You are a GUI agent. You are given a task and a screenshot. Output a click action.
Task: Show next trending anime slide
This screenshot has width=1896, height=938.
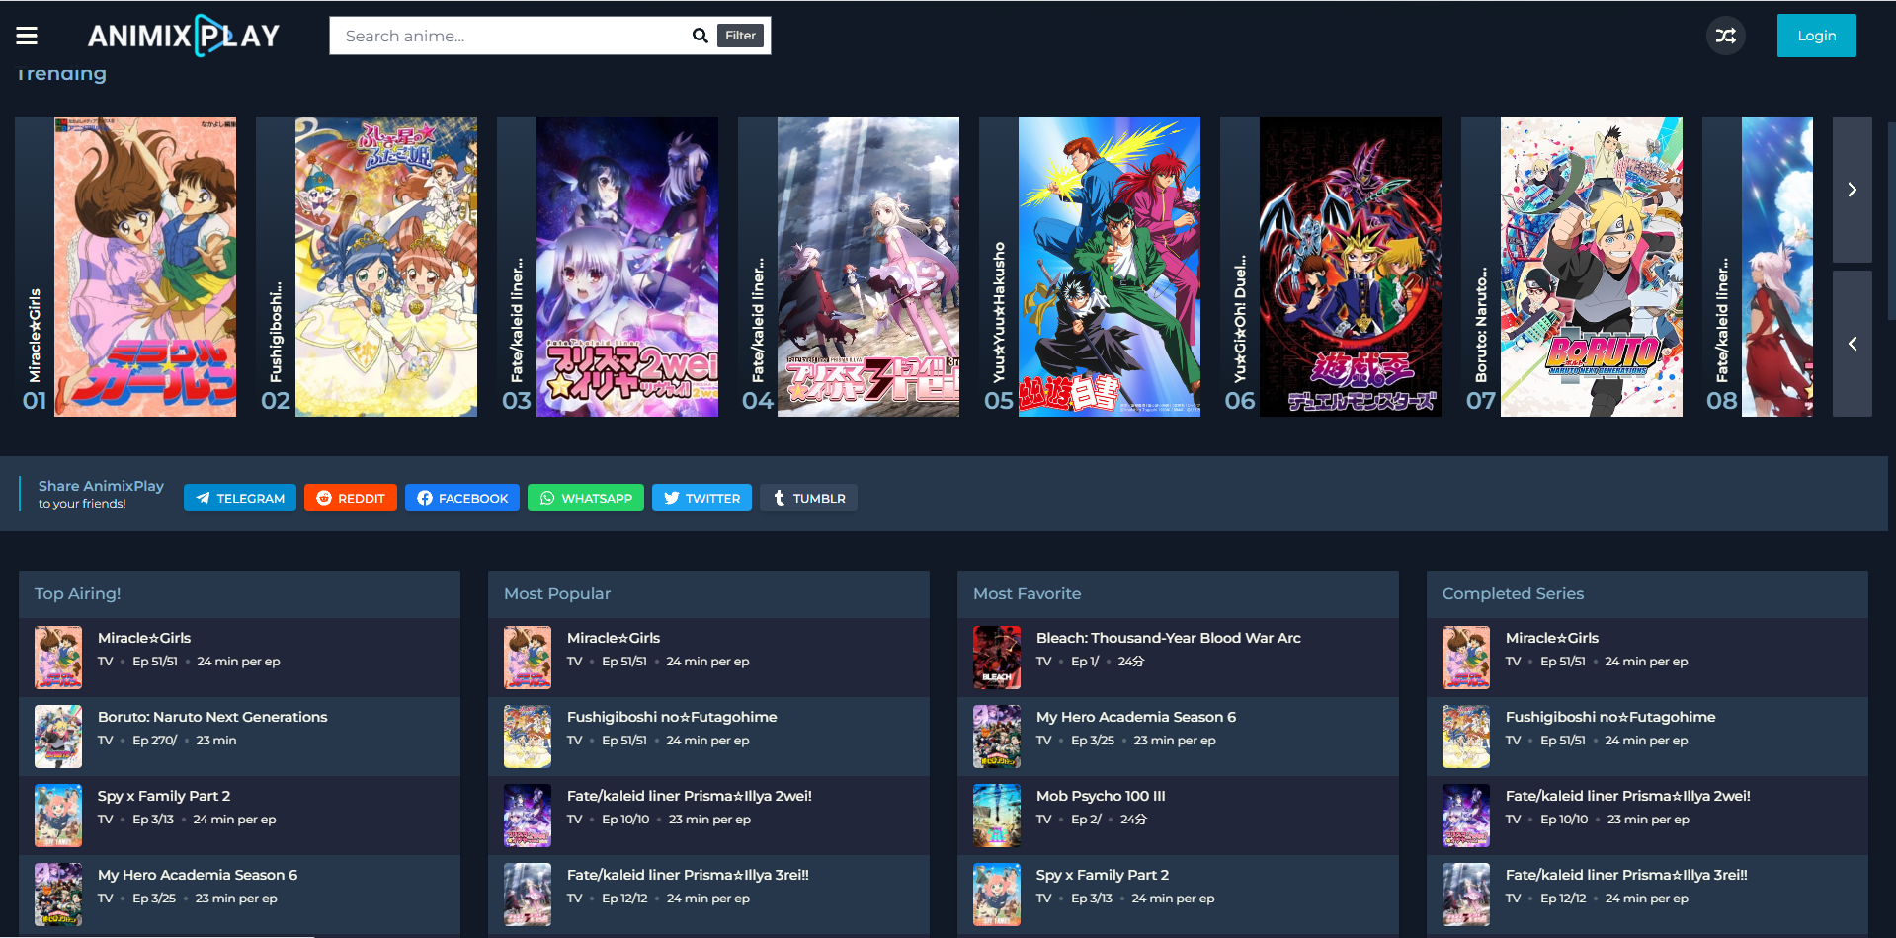click(1853, 190)
